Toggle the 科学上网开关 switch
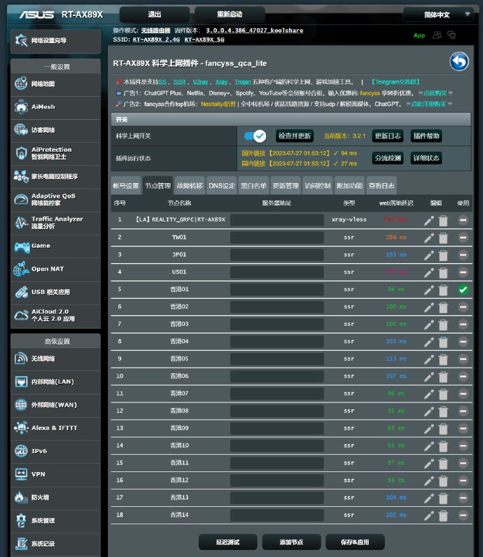This screenshot has width=483, height=557. pos(255,136)
